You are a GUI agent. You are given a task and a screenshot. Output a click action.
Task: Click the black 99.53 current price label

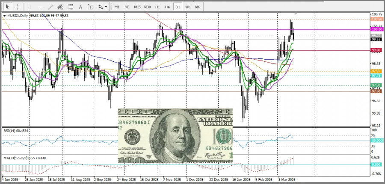[376, 39]
